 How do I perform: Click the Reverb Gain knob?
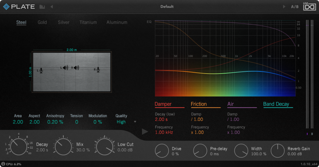(278, 151)
